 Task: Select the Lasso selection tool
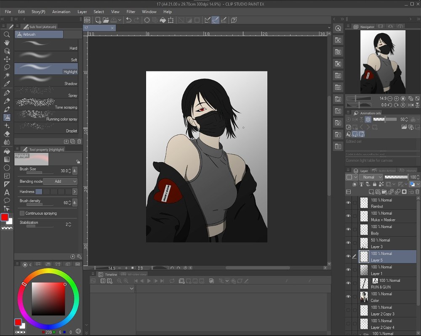(7, 67)
